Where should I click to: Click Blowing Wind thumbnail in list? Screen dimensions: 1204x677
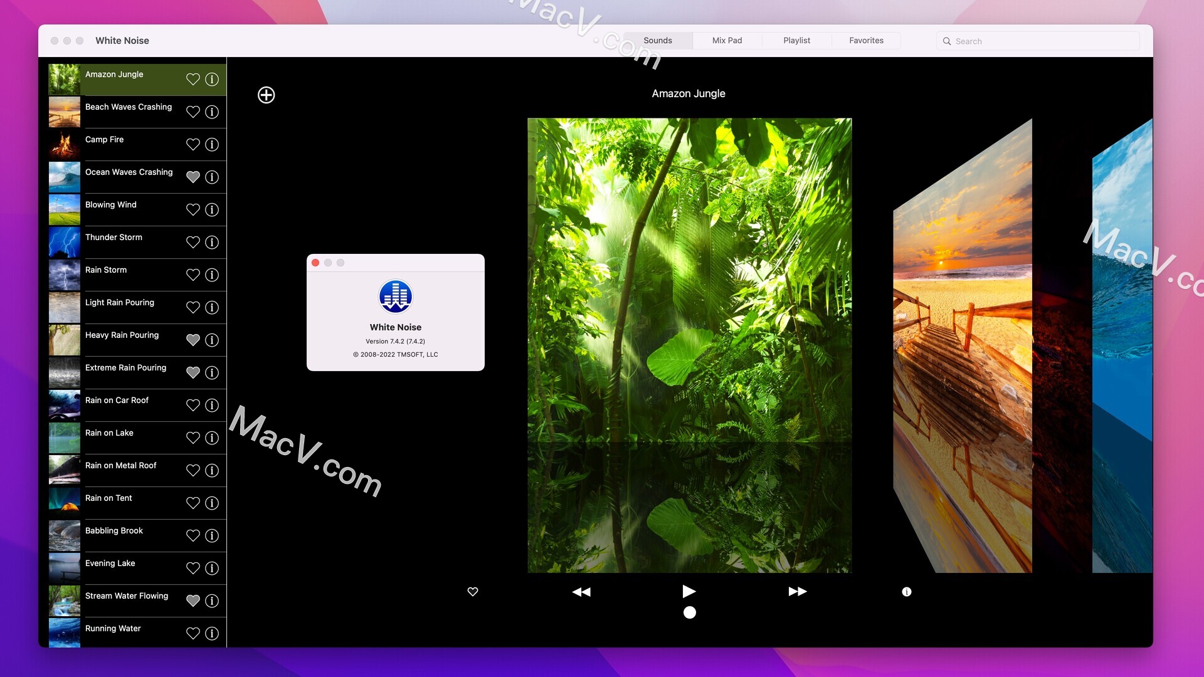pos(65,210)
